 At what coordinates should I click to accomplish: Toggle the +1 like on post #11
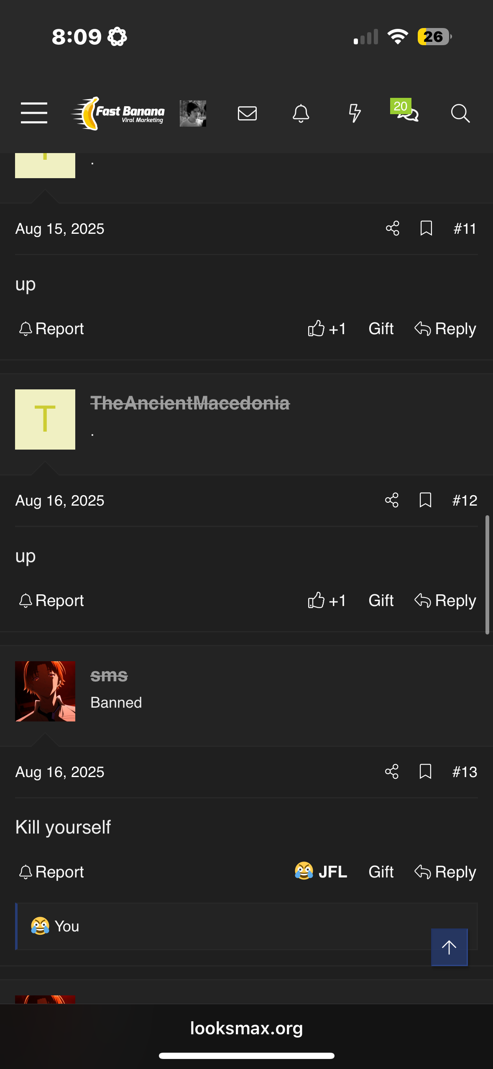tap(327, 329)
